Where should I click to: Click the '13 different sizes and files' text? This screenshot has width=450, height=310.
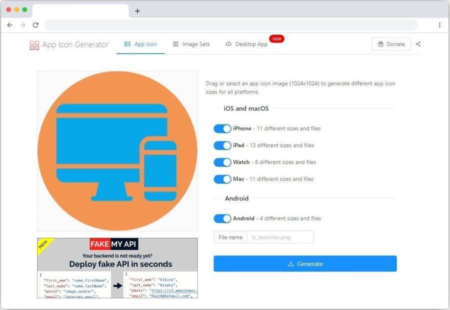pos(282,145)
